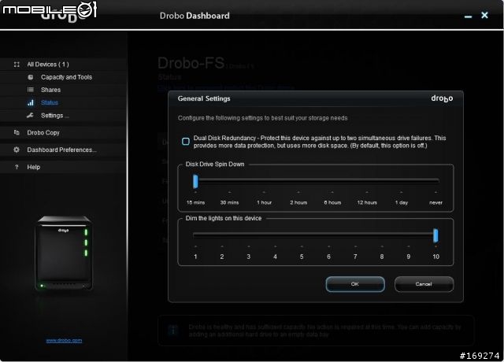Click the Dashboard Preferences gear icon

tap(17, 150)
